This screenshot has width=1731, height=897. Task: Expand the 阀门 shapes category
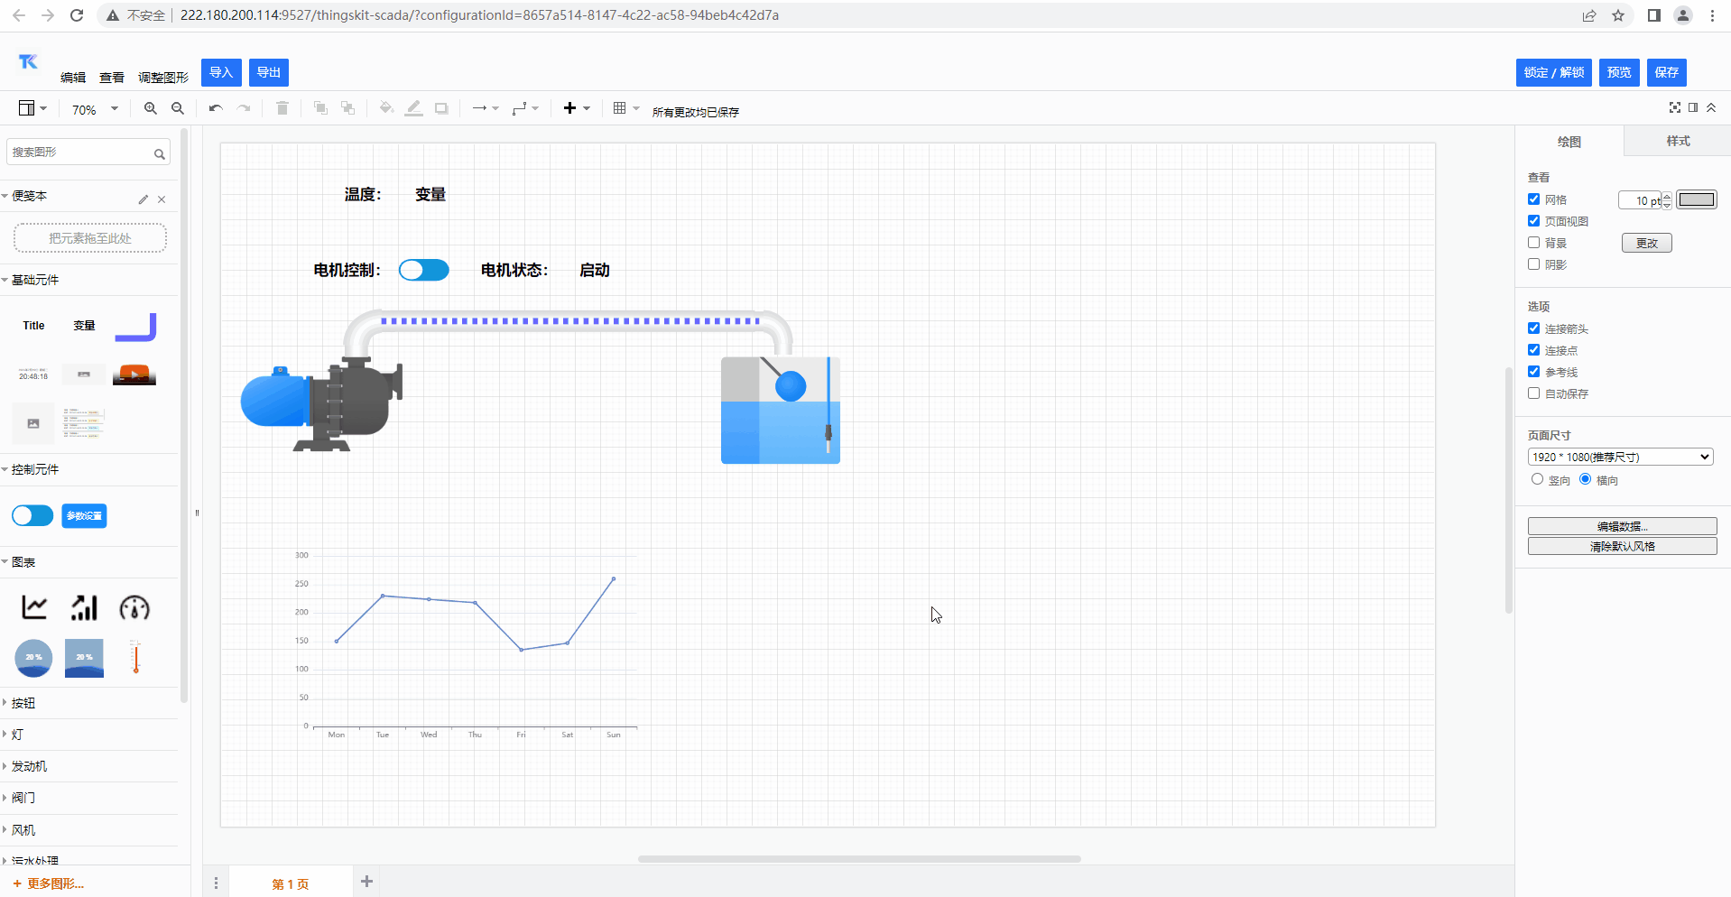click(x=24, y=798)
